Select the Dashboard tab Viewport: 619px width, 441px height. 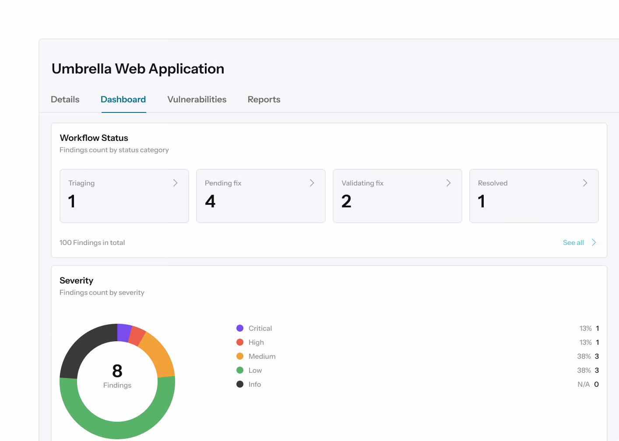(123, 99)
